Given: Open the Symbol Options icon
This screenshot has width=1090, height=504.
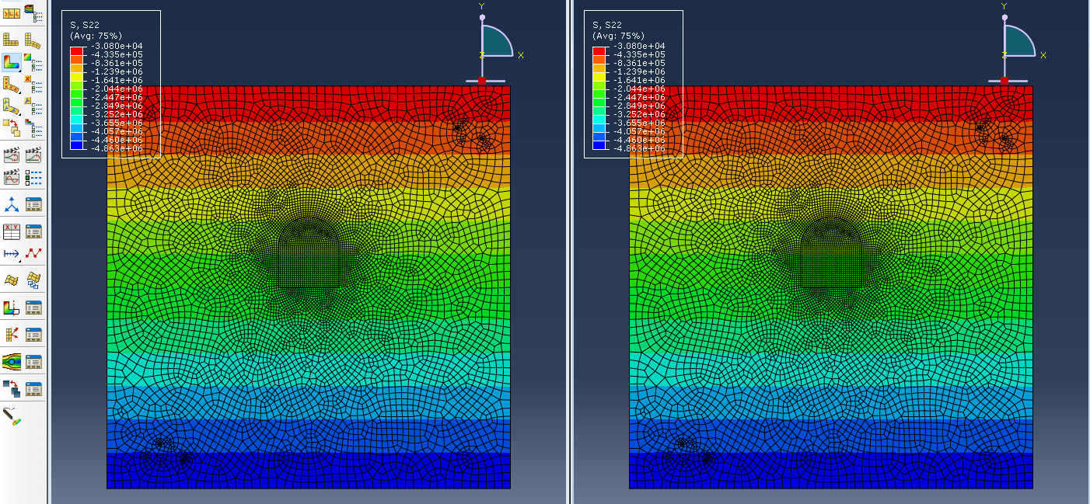Looking at the screenshot, I should click(33, 84).
